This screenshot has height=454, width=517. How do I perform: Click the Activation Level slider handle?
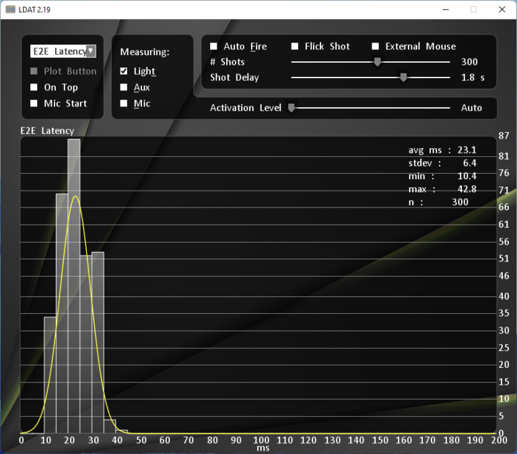pyautogui.click(x=291, y=108)
